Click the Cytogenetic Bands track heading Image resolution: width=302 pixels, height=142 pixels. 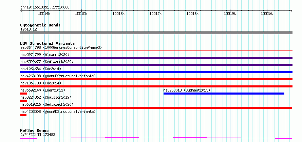coord(40,25)
